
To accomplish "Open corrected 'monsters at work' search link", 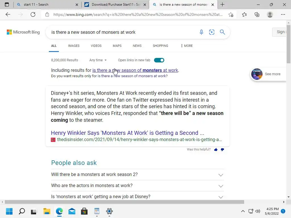I will point(135,70).
